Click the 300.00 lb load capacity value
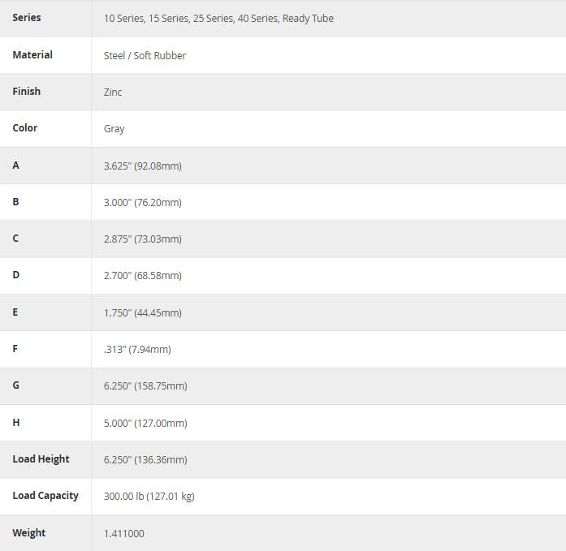The image size is (566, 551). pos(149,497)
